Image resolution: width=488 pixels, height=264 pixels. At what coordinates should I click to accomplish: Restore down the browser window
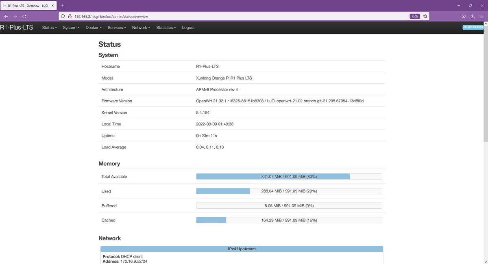click(x=470, y=6)
